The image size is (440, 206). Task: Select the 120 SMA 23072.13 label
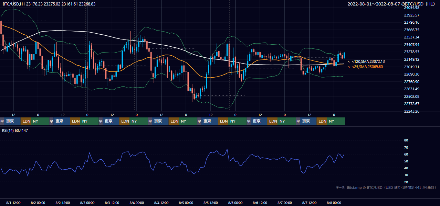click(366, 61)
